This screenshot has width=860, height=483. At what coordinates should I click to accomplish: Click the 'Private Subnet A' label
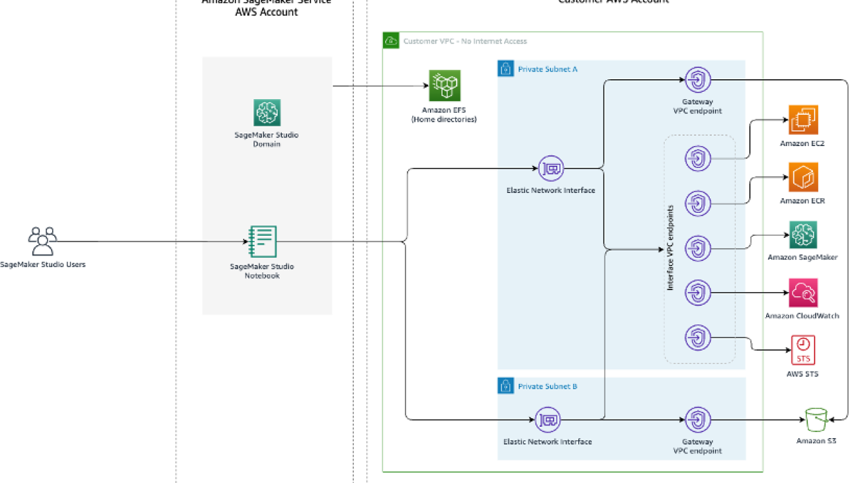point(548,69)
